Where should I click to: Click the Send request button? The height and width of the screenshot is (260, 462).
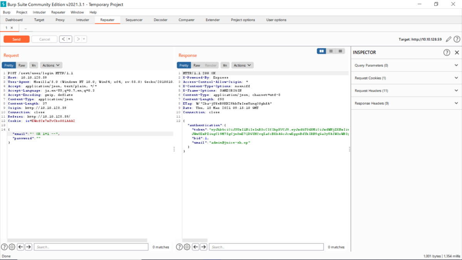click(x=17, y=39)
